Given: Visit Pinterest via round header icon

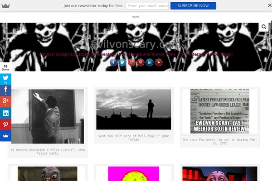Looking at the screenshot, I should pyautogui.click(x=141, y=62).
